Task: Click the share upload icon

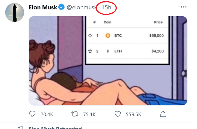Action: pos(163,114)
